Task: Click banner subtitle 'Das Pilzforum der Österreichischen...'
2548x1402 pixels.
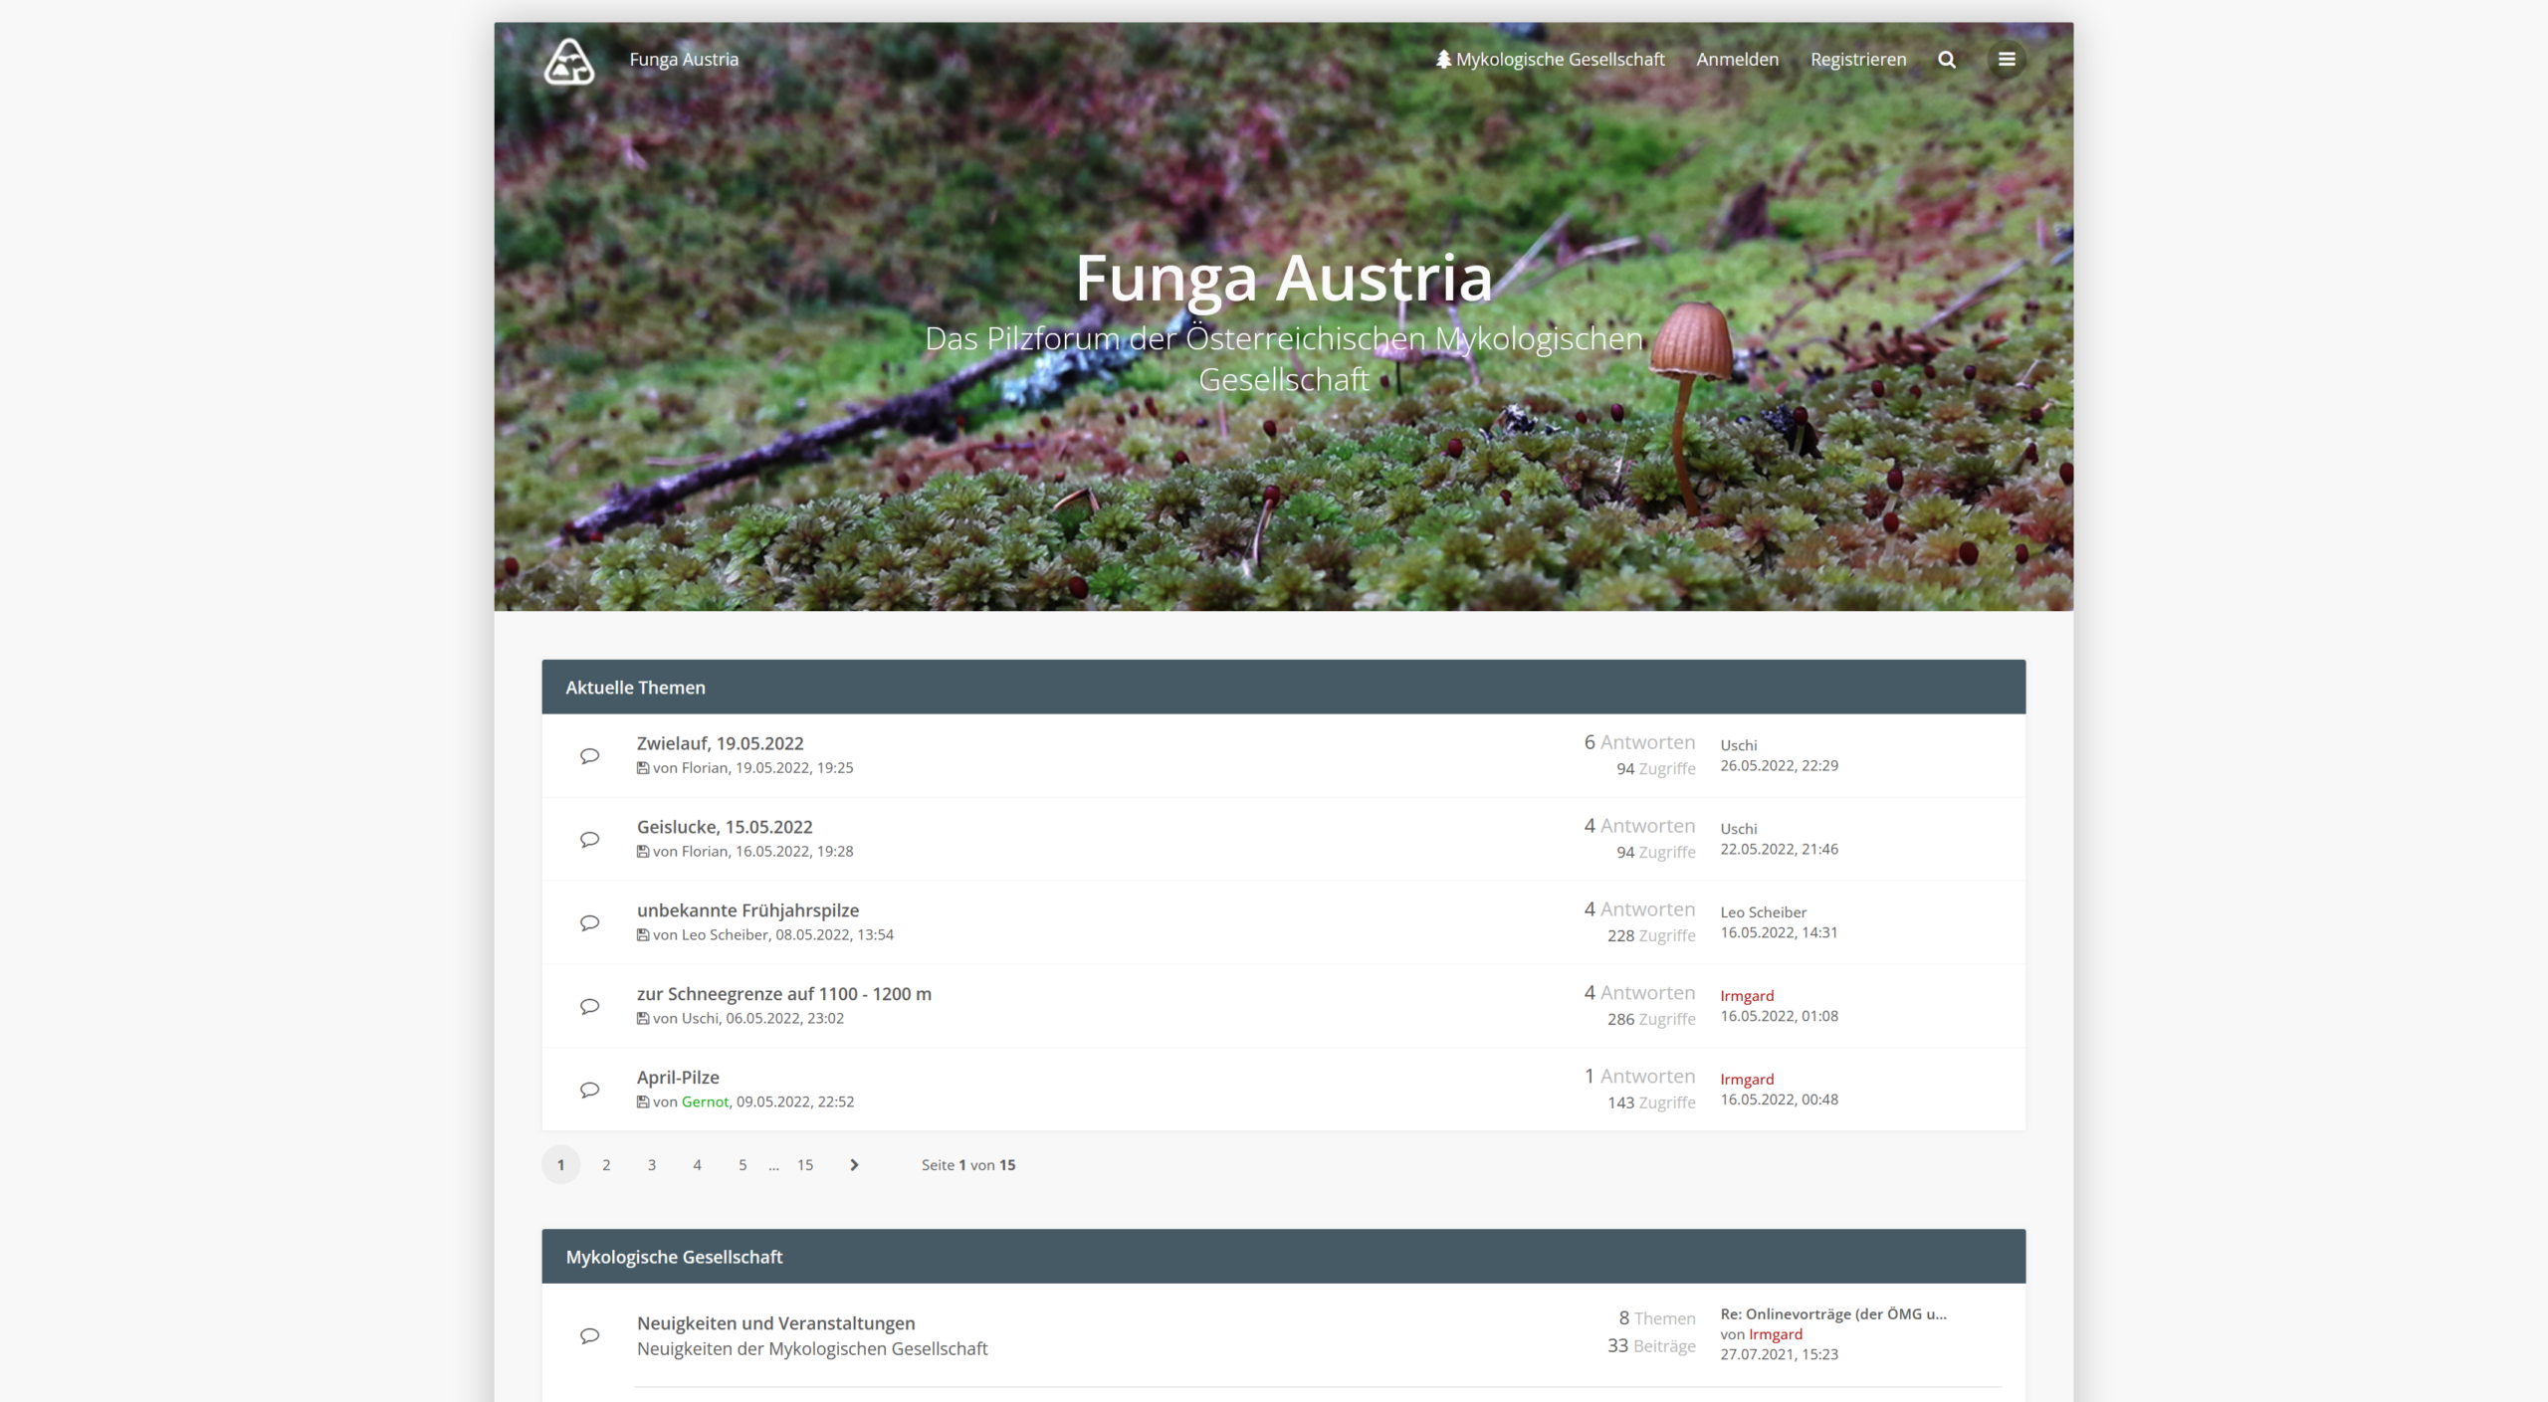Action: (1284, 359)
